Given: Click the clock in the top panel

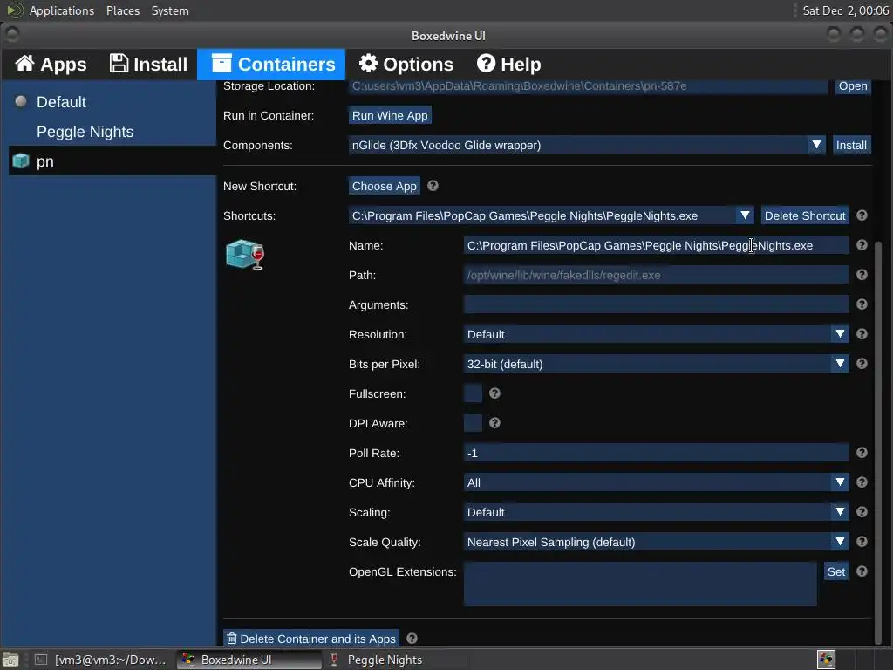Looking at the screenshot, I should click(844, 10).
